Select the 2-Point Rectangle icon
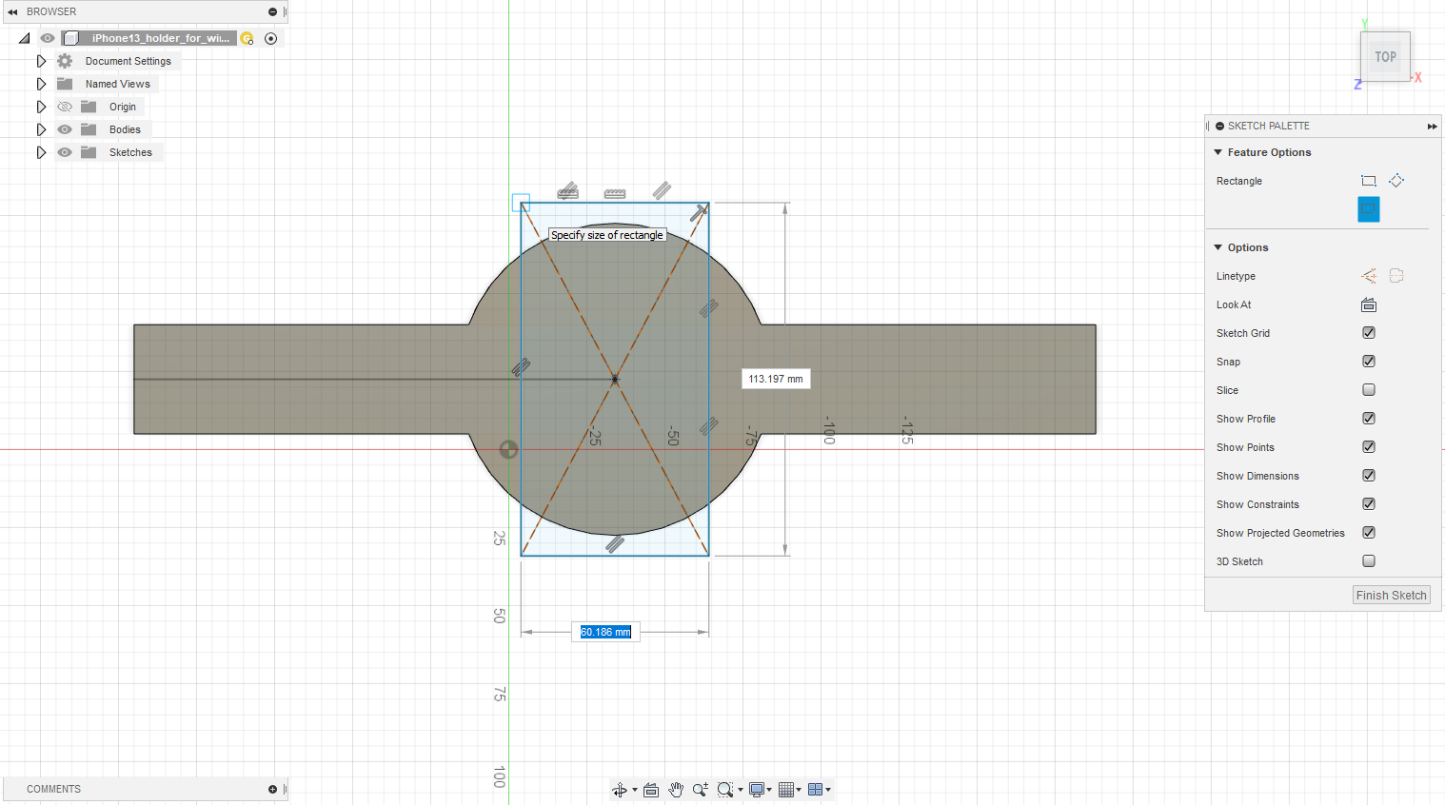Image resolution: width=1445 pixels, height=805 pixels. pos(1369,181)
